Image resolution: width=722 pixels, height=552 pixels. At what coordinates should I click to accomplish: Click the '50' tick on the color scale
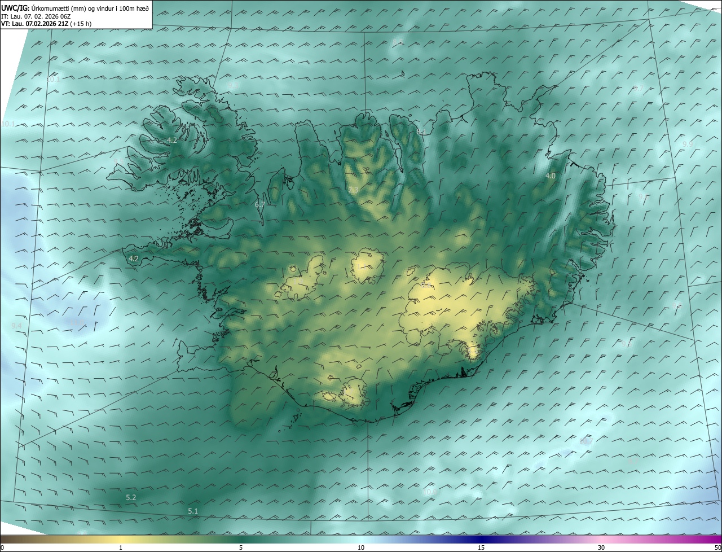(x=717, y=547)
